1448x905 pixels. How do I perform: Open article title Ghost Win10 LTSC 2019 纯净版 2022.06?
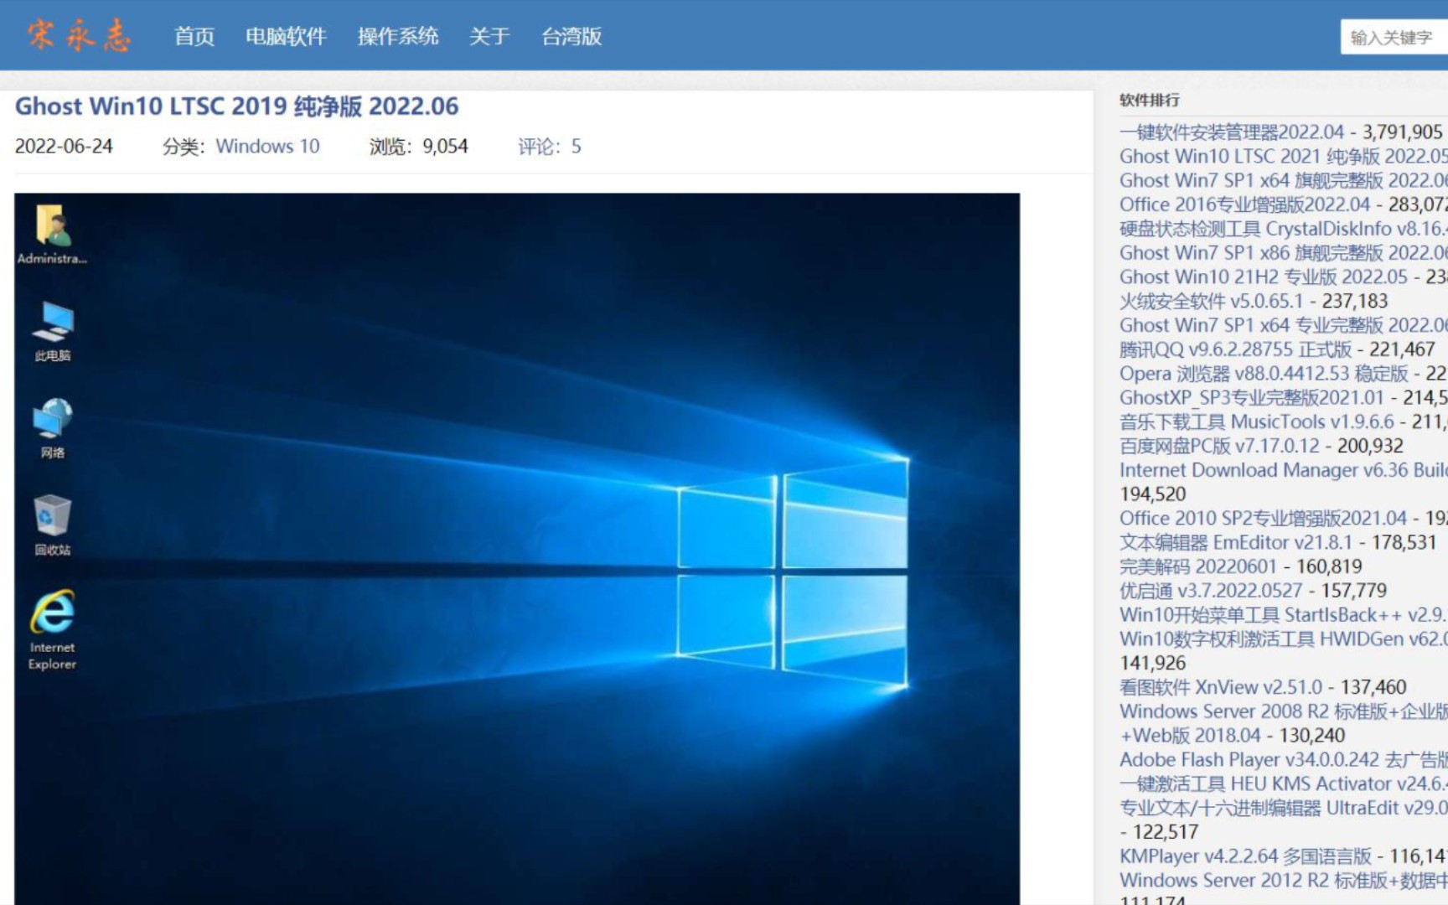point(237,106)
